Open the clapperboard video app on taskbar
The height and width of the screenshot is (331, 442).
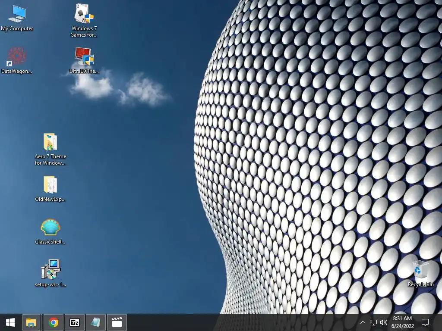[117, 322]
